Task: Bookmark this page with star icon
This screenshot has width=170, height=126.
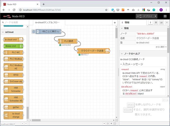Action: (106, 10)
